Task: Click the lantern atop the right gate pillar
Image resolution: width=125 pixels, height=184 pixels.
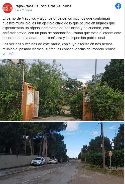Action: [x=87, y=85]
